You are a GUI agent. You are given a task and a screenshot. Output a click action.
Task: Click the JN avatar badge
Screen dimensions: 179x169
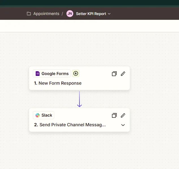70,14
